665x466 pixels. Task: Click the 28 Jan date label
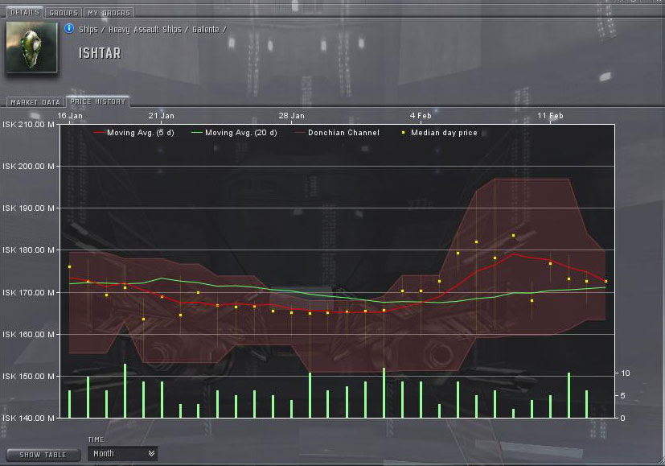point(291,115)
